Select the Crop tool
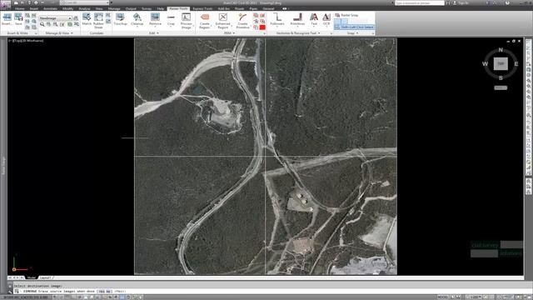The image size is (533, 300). pos(171,19)
